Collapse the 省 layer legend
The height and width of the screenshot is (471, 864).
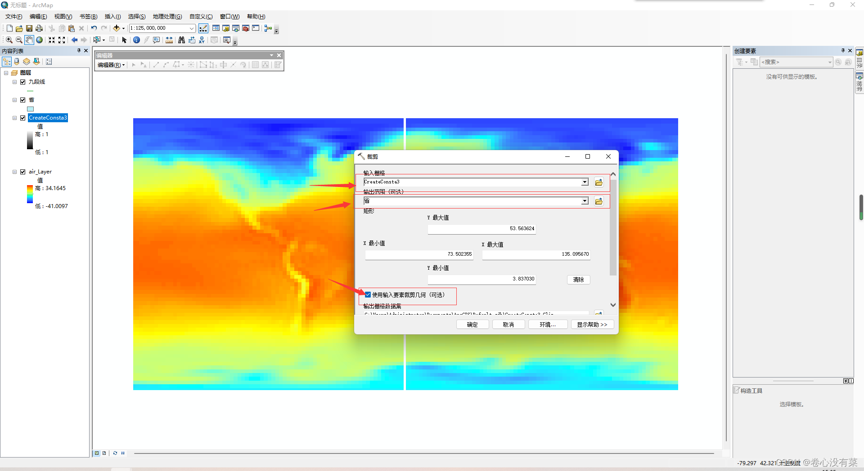[x=14, y=100]
